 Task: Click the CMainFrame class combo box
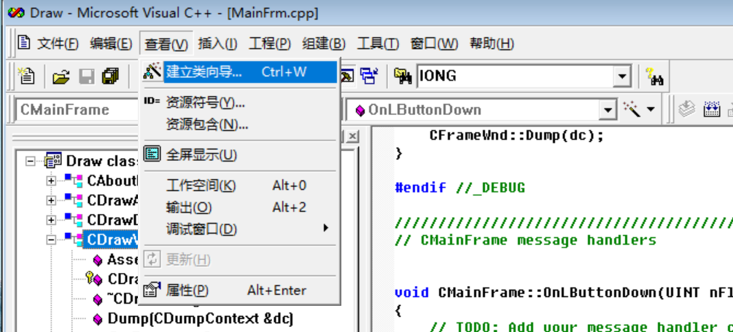(77, 110)
